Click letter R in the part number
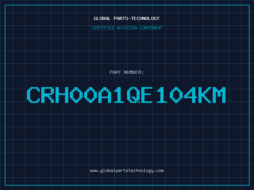This screenshot has width=254, height=190. coord(48,95)
